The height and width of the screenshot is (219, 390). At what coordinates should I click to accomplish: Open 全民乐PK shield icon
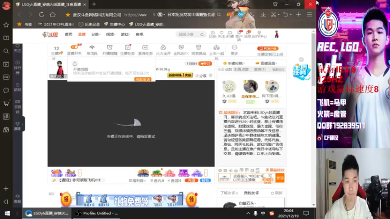[x=181, y=50]
